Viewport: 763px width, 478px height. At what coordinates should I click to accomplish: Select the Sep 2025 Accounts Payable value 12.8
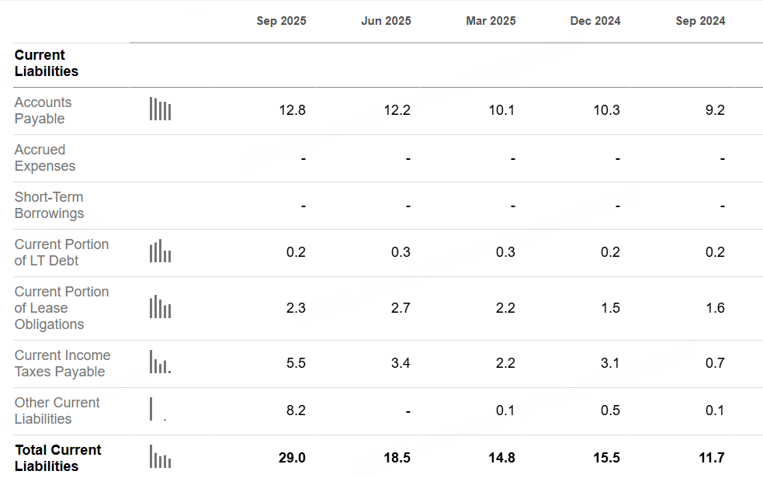[x=292, y=110]
